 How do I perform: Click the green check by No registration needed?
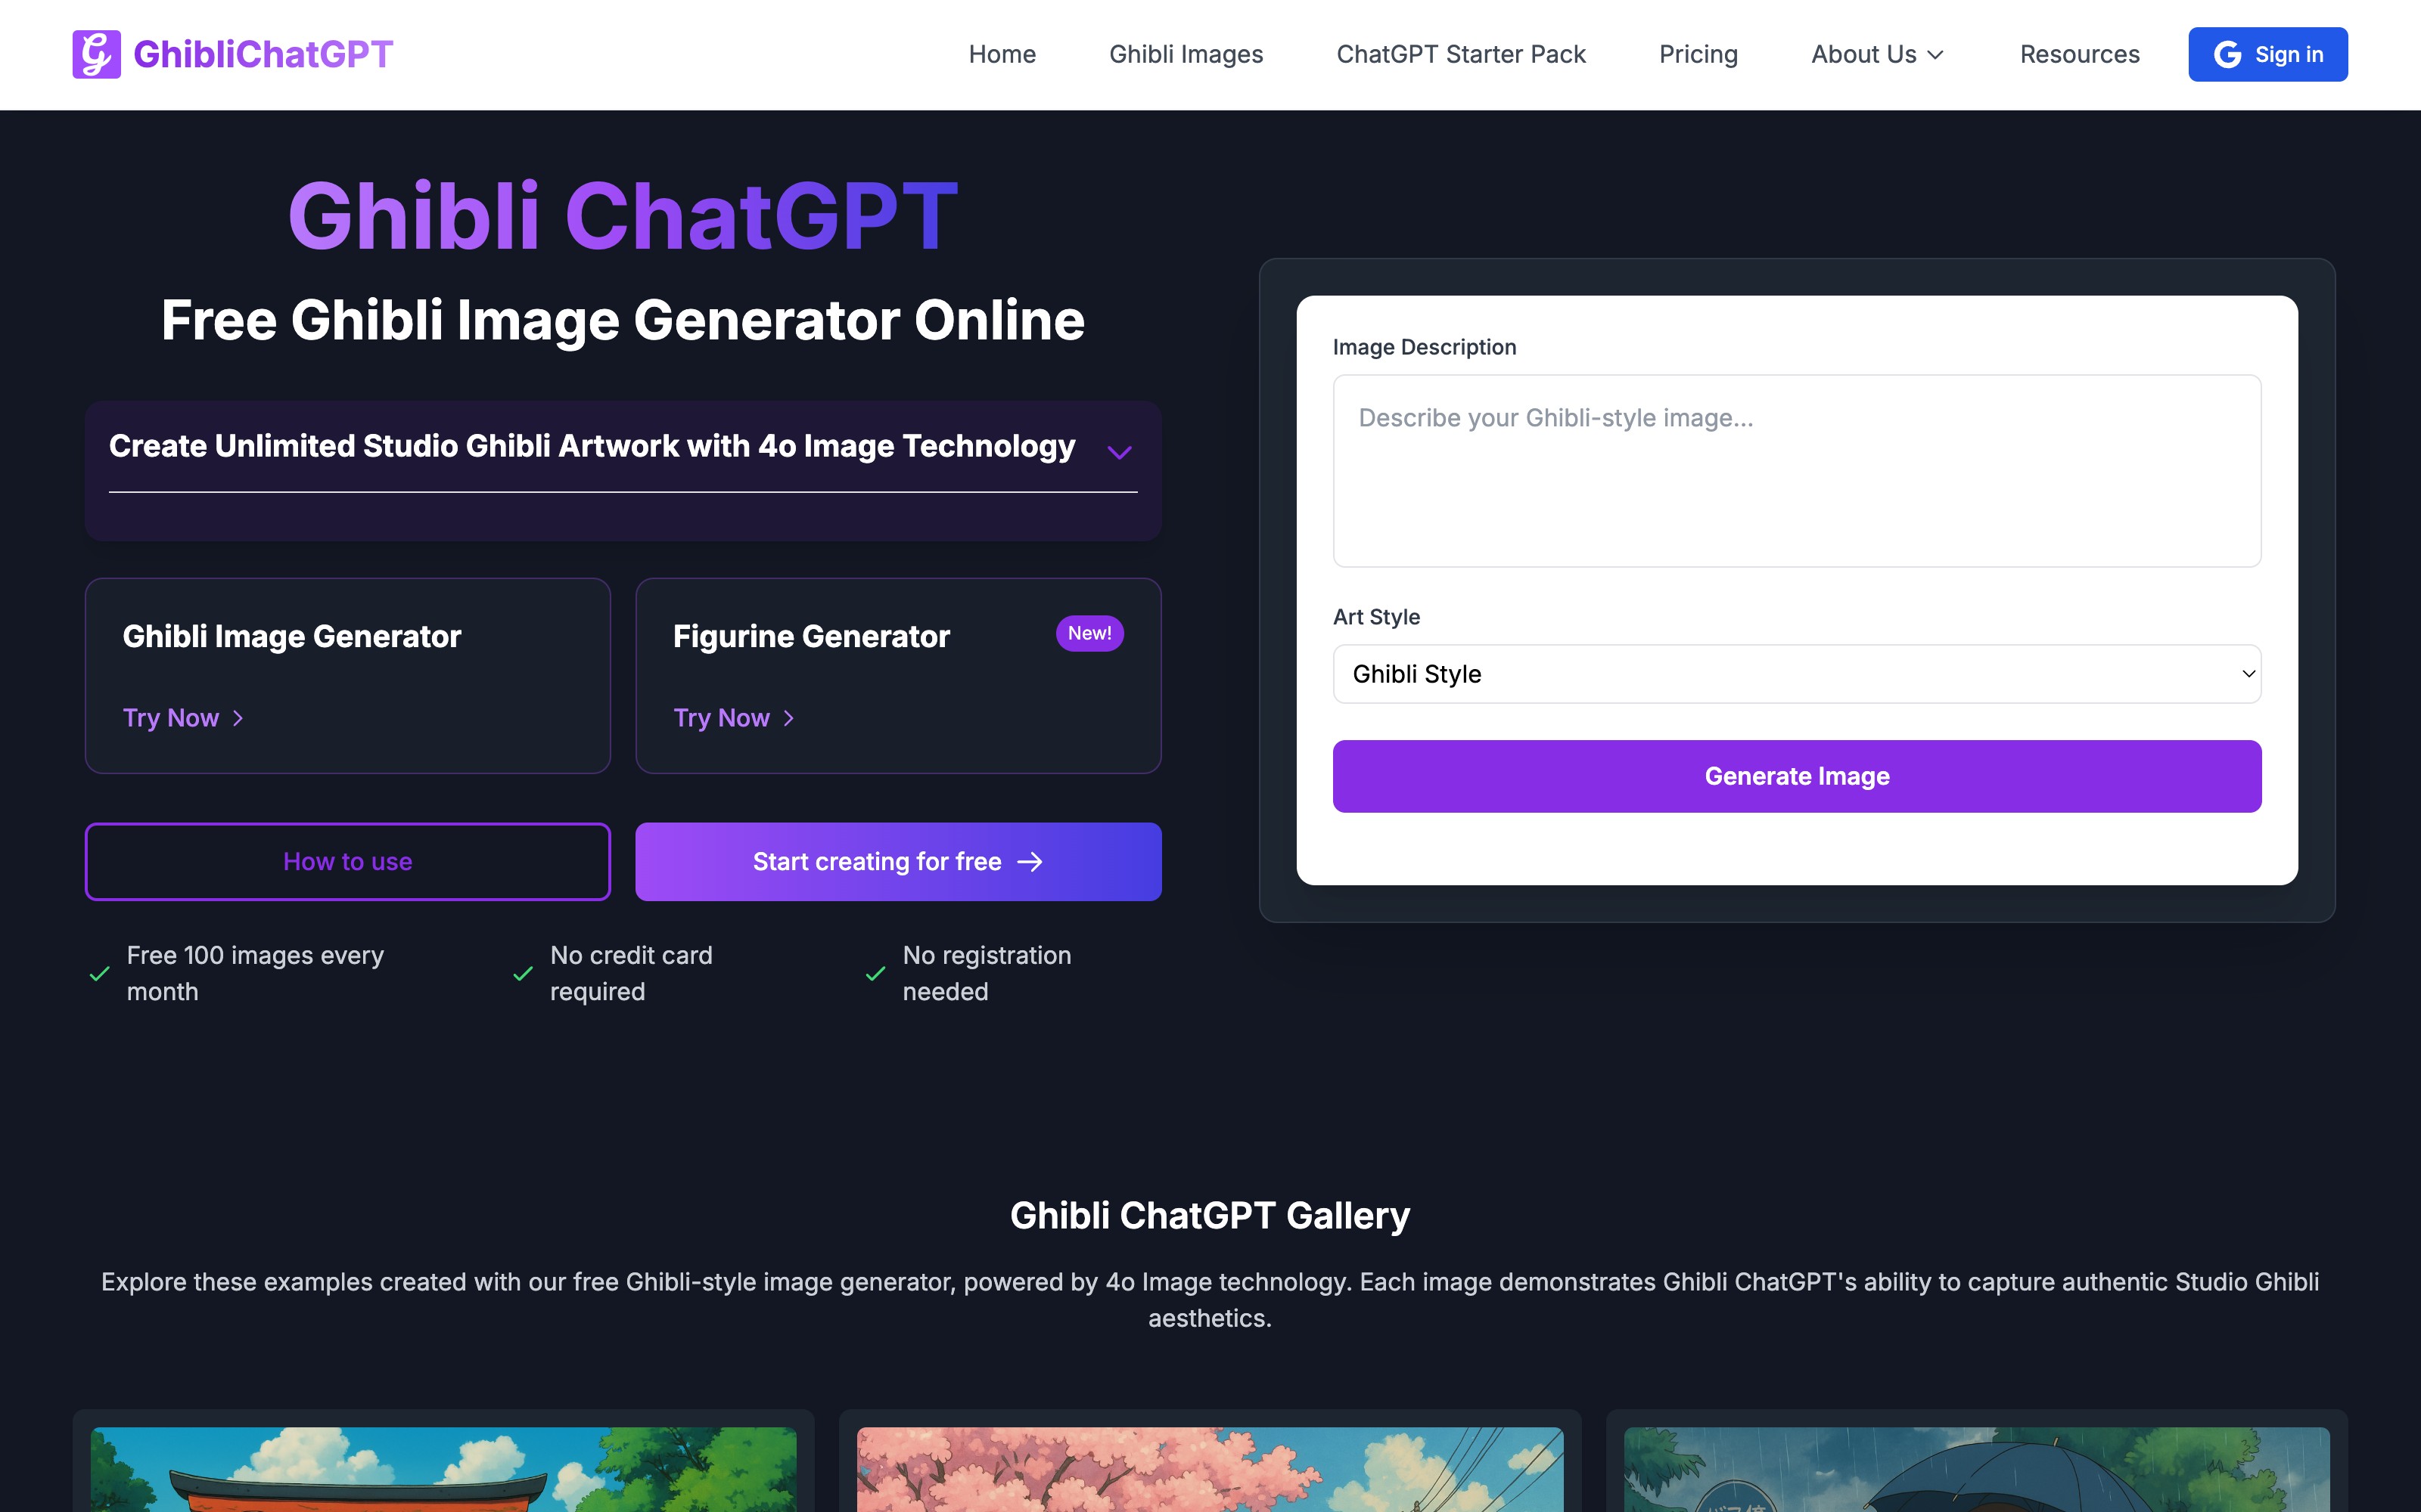[x=875, y=973]
